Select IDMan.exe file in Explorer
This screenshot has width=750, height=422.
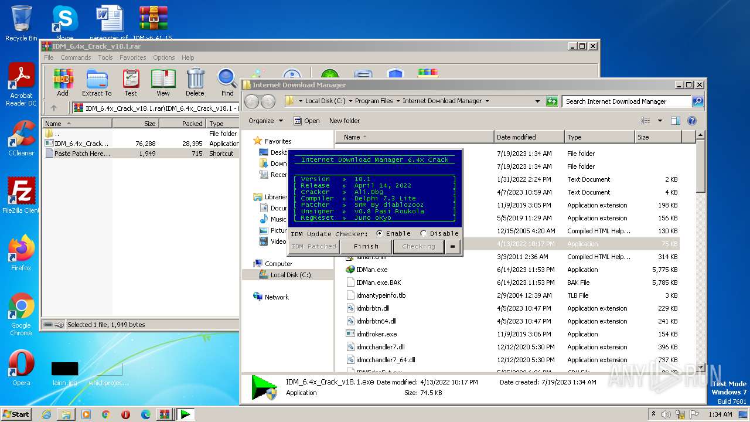[x=371, y=270]
